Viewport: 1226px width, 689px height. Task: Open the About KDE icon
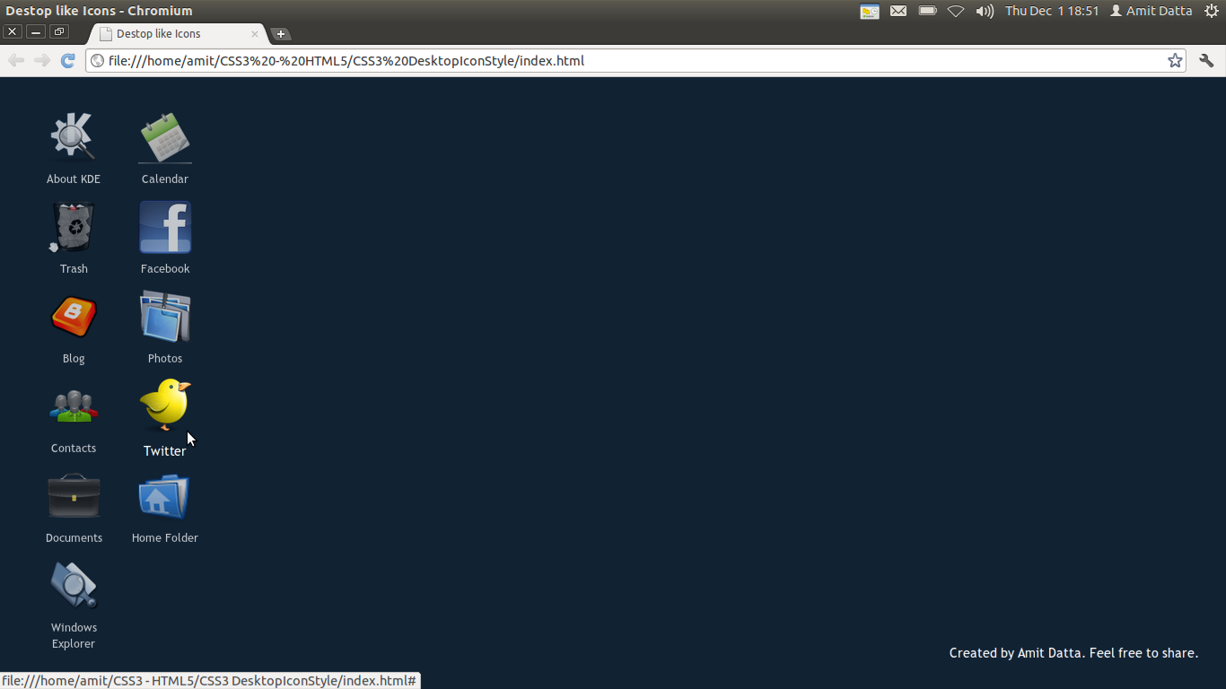(73, 135)
